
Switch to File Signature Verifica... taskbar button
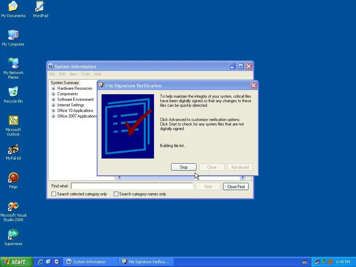click(146, 262)
